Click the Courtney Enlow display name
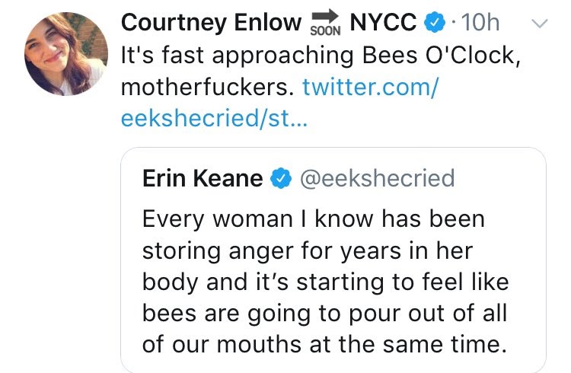Image resolution: width=571 pixels, height=373 pixels. [x=211, y=24]
